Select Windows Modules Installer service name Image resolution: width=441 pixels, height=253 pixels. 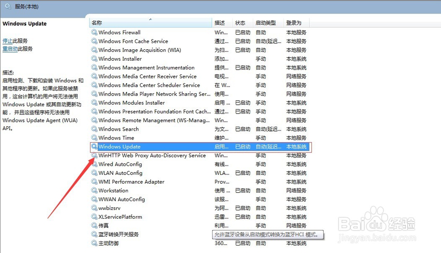click(131, 103)
